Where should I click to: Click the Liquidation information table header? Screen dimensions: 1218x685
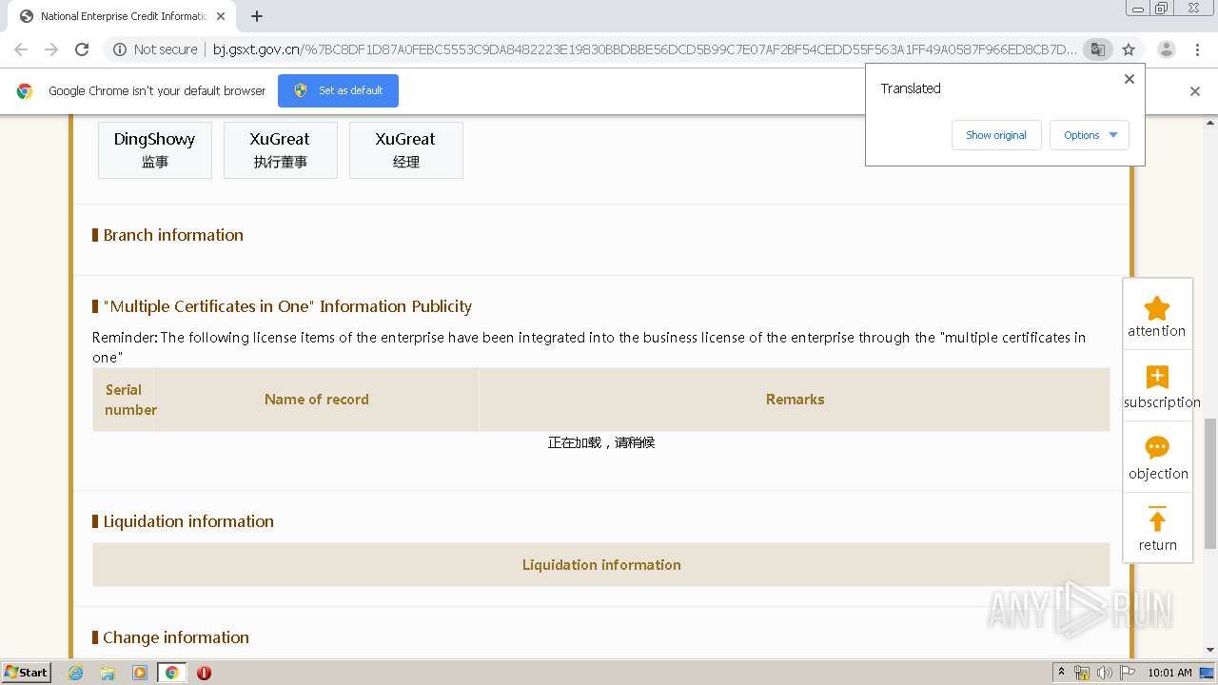point(601,565)
